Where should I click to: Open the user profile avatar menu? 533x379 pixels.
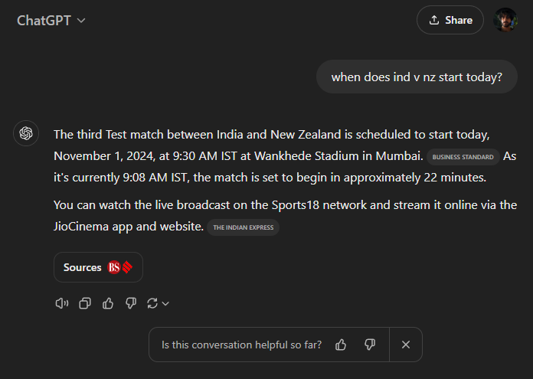tap(505, 20)
